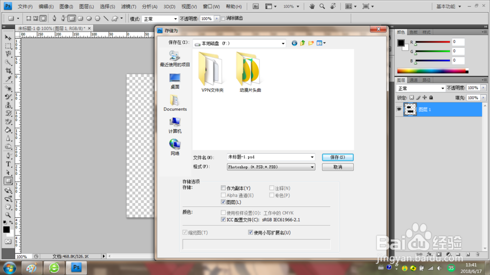Image resolution: width=490 pixels, height=275 pixels.
Task: Open Documents location in save dialog
Action: (x=175, y=103)
